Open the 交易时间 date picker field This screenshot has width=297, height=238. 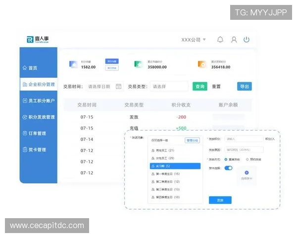coord(105,87)
